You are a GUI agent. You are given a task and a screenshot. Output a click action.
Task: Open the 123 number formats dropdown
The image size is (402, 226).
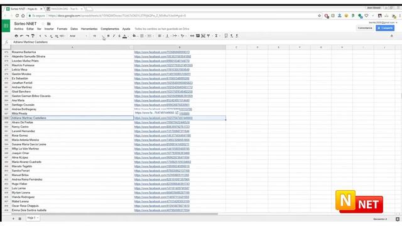[62, 36]
